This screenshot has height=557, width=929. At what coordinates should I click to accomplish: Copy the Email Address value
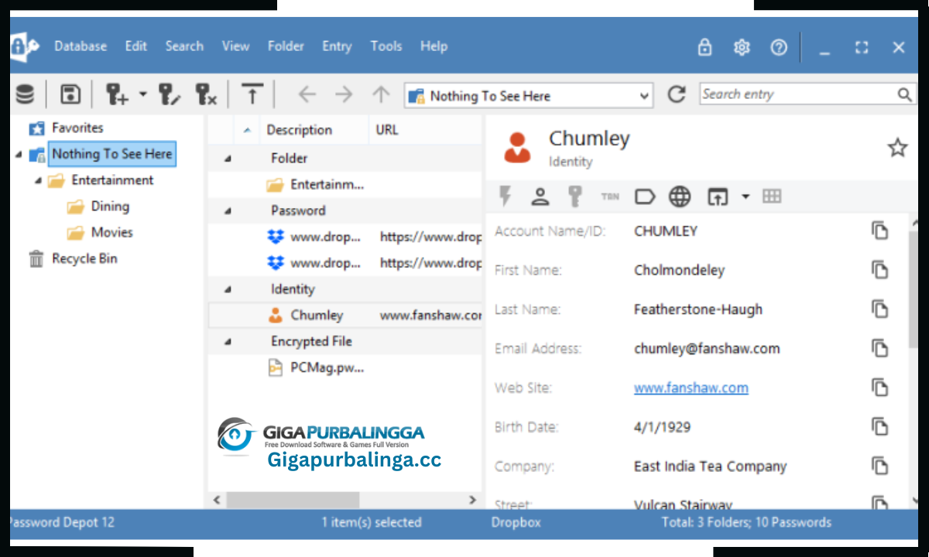tap(879, 348)
